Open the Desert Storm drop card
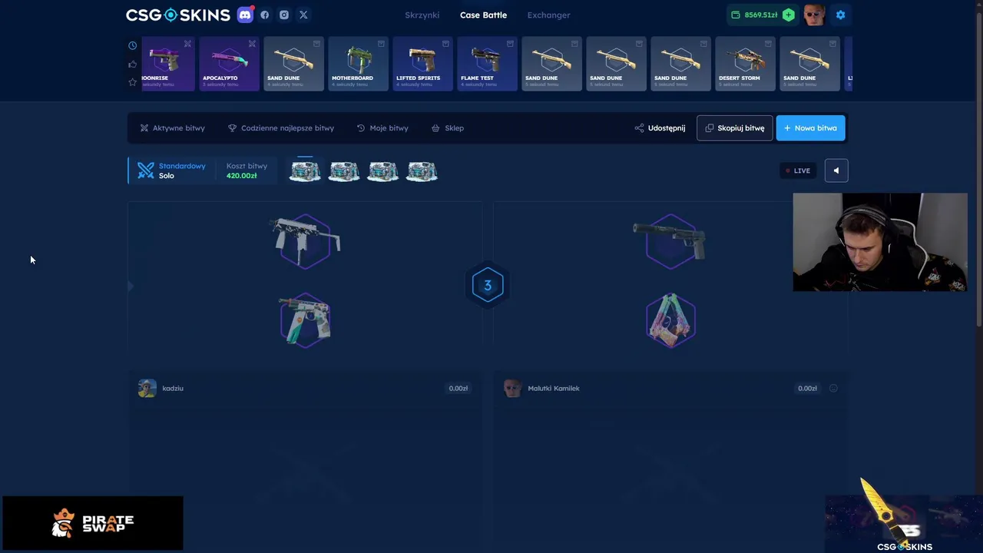Screen dimensions: 983x553 tap(745, 64)
